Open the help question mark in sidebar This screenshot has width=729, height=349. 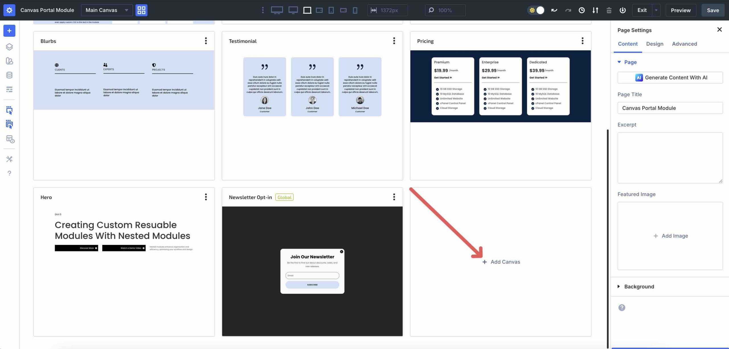click(x=9, y=173)
